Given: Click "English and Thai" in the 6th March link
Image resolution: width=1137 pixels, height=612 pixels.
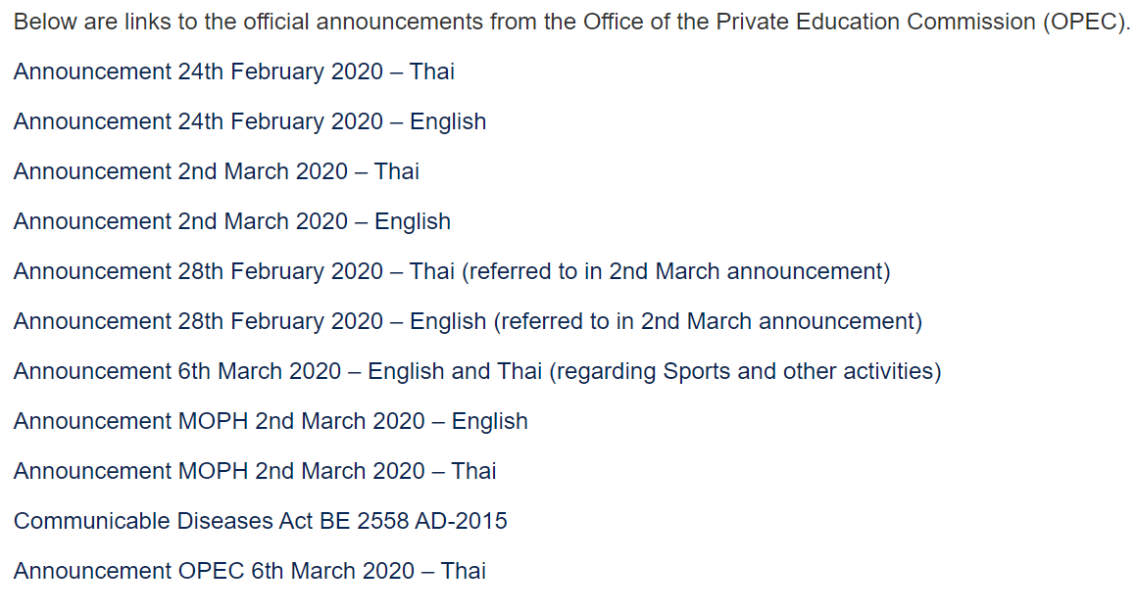Looking at the screenshot, I should (x=455, y=371).
